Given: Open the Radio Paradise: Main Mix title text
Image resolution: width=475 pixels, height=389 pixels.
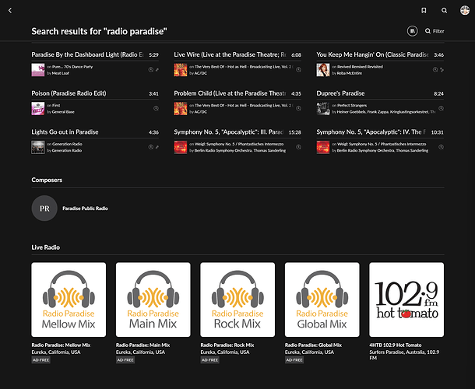Looking at the screenshot, I should (142, 345).
